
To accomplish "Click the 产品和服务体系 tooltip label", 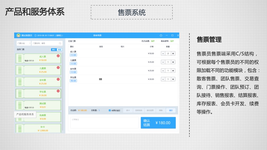I will 25,114.
